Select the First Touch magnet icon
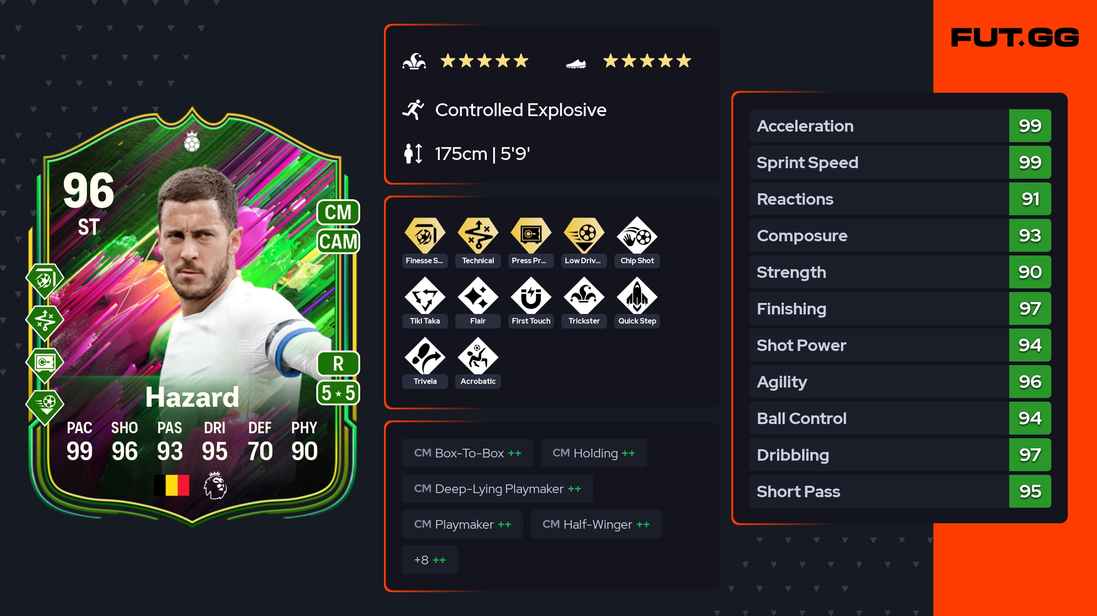Viewport: 1097px width, 616px height. pyautogui.click(x=531, y=296)
